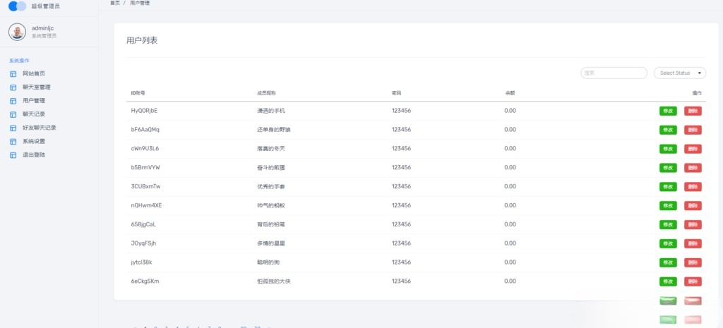Click the icon beside 网站首页
The image size is (723, 328).
[x=13, y=74]
